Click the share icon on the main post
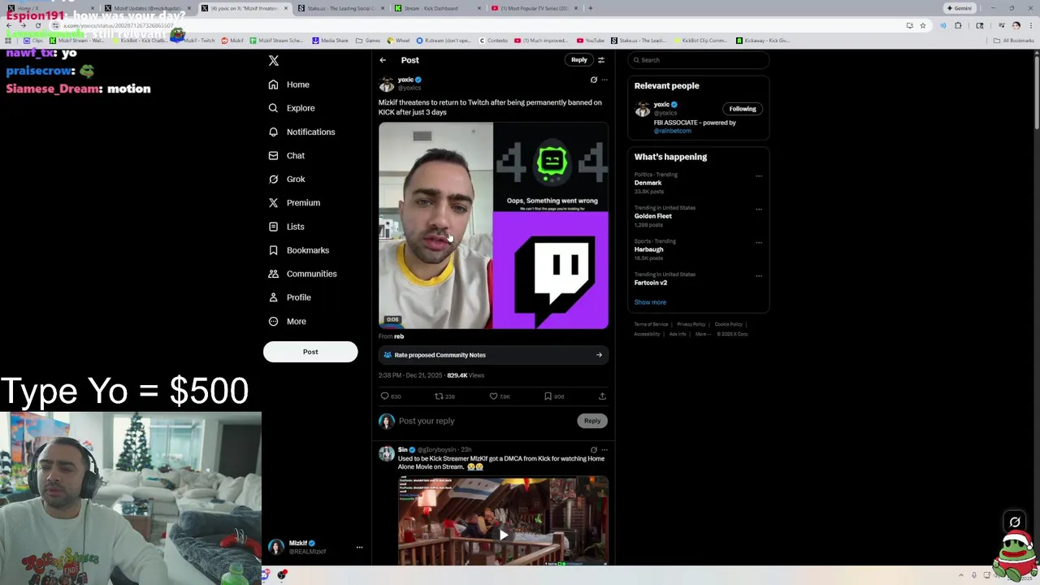Screen dimensions: 1040x585 pyautogui.click(x=602, y=396)
